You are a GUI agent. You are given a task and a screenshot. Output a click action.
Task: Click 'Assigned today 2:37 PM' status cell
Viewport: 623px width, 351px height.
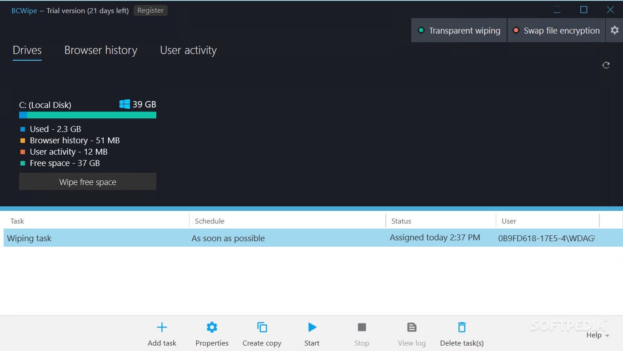click(435, 238)
